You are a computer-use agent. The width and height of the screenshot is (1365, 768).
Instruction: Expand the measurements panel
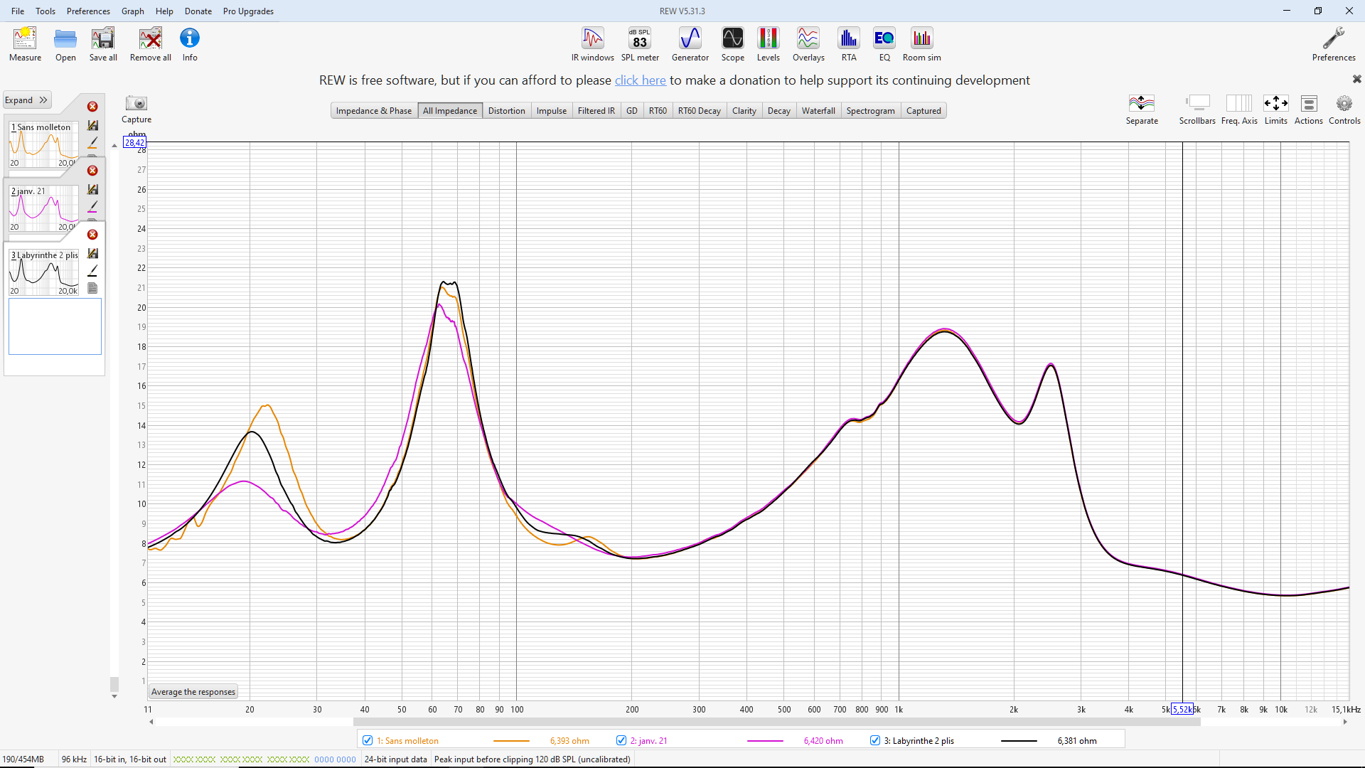tap(26, 100)
